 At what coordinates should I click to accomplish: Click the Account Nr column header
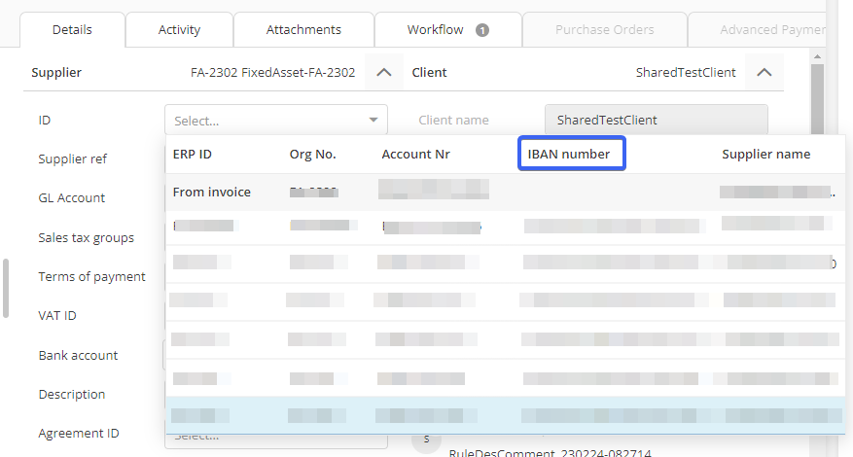pyautogui.click(x=415, y=154)
